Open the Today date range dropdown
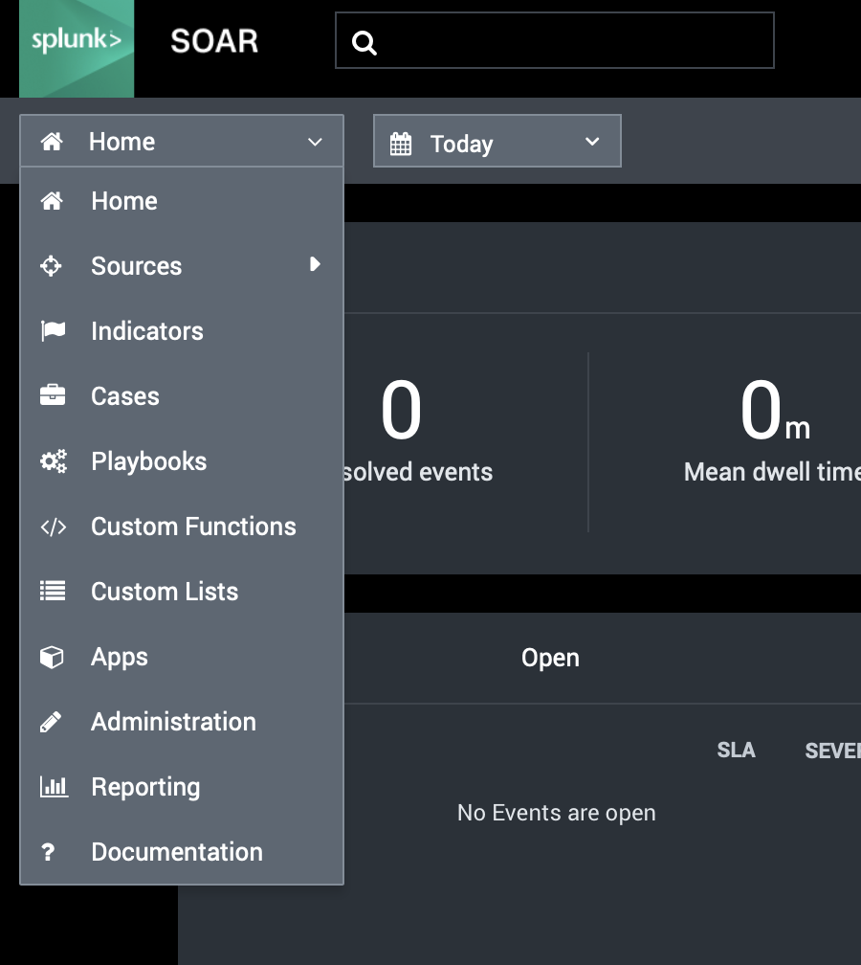This screenshot has width=861, height=965. (x=497, y=142)
